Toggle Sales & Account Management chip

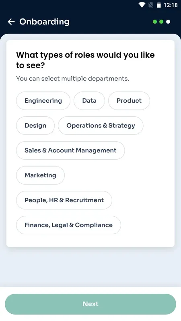click(70, 150)
